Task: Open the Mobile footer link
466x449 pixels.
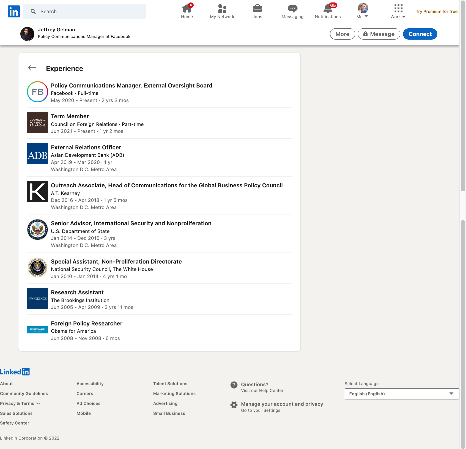Action: 84,413
